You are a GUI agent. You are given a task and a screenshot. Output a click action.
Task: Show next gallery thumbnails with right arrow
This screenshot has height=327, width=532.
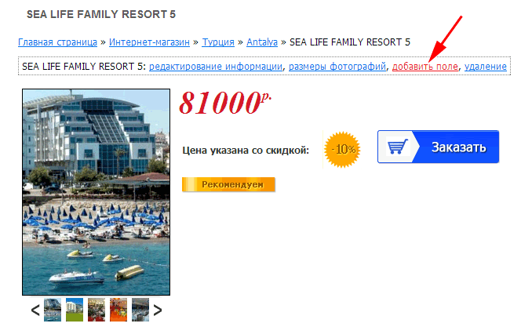(x=158, y=310)
